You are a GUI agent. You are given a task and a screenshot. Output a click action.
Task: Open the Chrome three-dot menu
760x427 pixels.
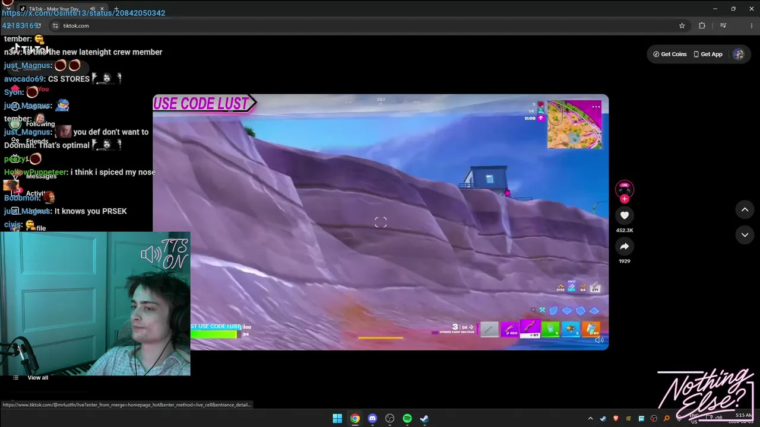[752, 26]
